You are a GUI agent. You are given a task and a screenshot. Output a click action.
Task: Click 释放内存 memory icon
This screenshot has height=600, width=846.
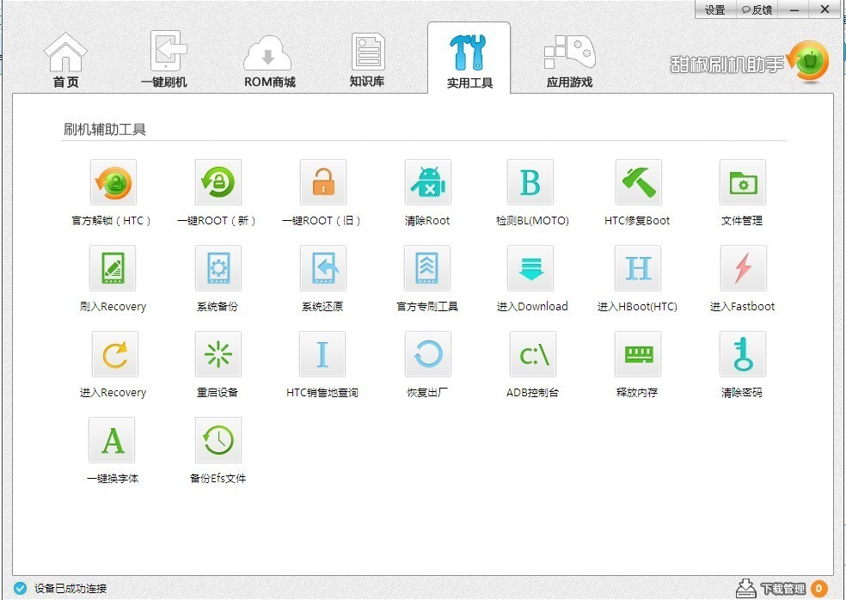(638, 354)
